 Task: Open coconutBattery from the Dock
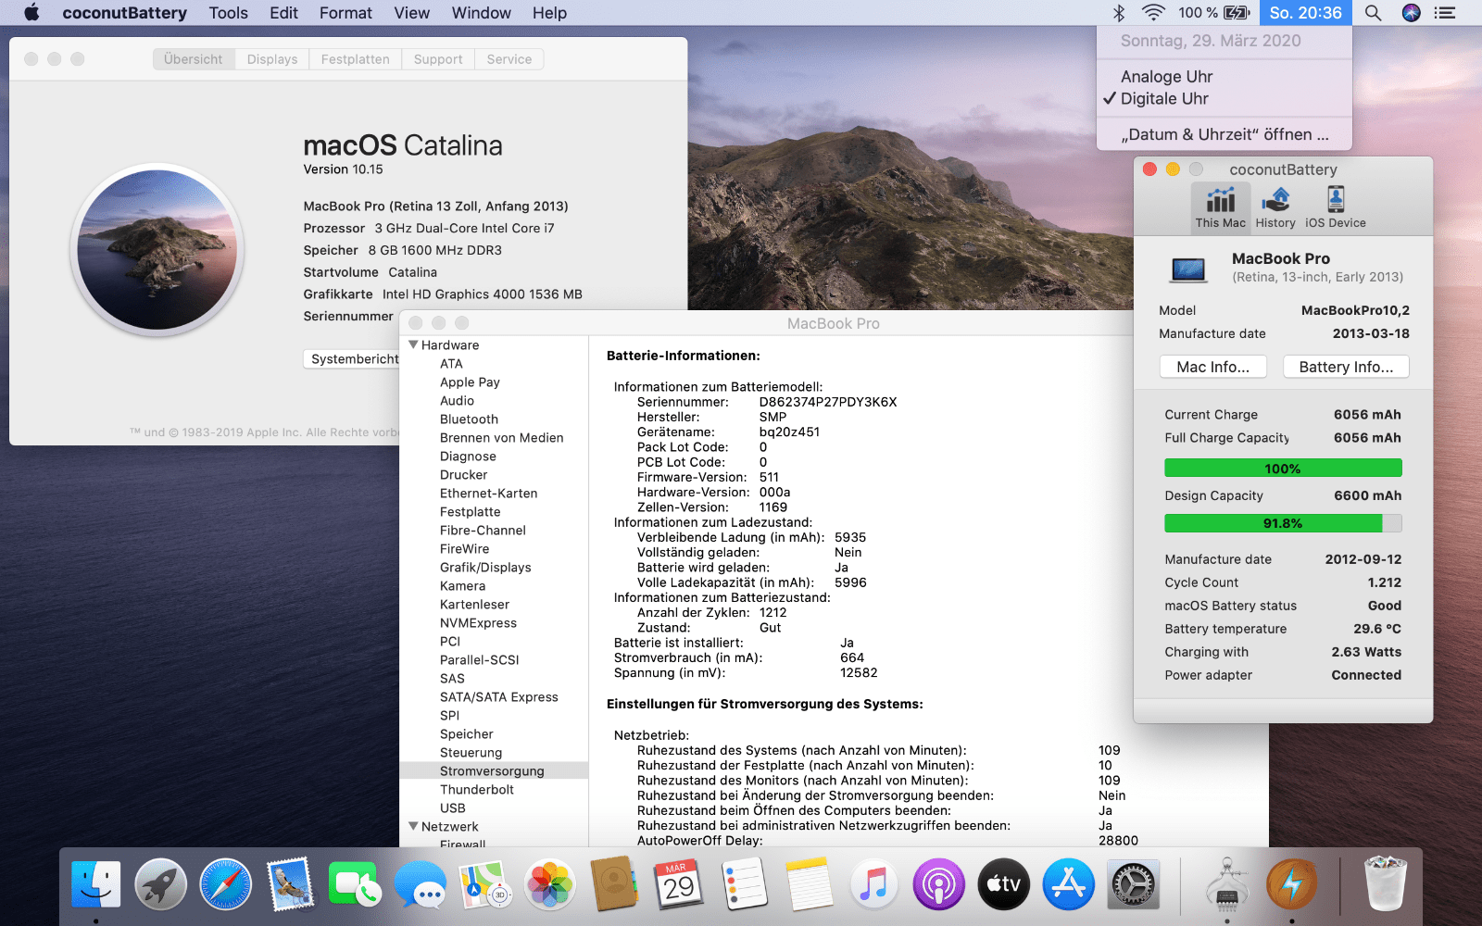[1292, 884]
